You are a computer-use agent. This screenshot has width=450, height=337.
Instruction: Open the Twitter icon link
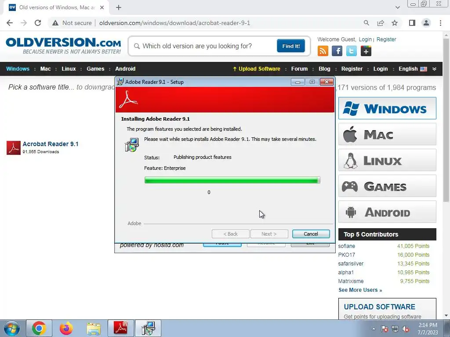coord(351,51)
